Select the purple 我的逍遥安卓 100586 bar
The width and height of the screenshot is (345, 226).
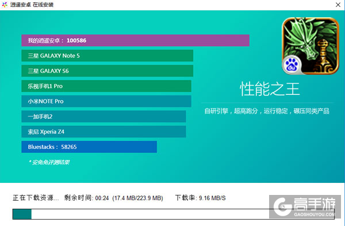(135, 40)
